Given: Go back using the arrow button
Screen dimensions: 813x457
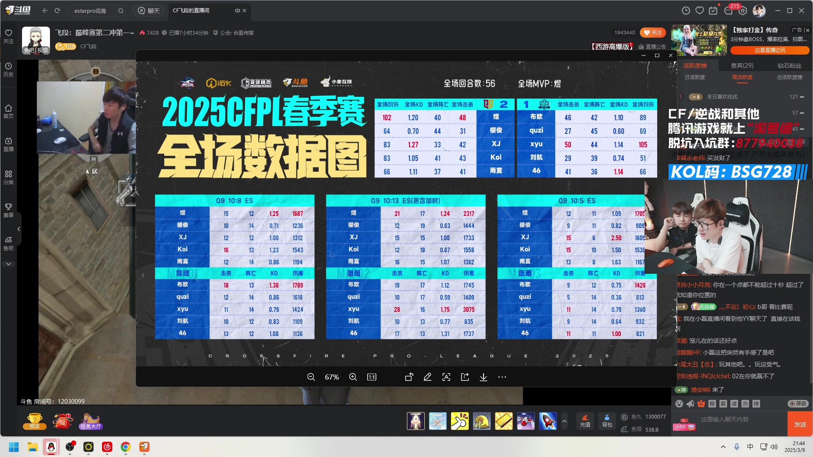Looking at the screenshot, I should pos(45,11).
